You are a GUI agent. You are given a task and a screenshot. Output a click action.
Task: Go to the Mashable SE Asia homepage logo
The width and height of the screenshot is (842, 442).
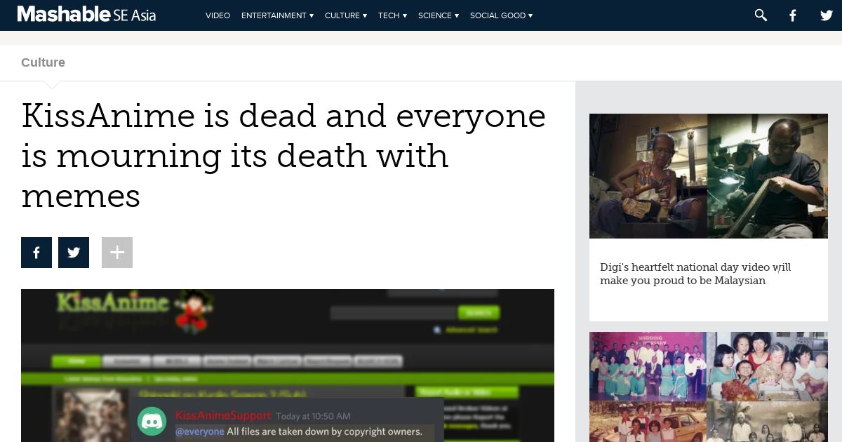pyautogui.click(x=86, y=14)
